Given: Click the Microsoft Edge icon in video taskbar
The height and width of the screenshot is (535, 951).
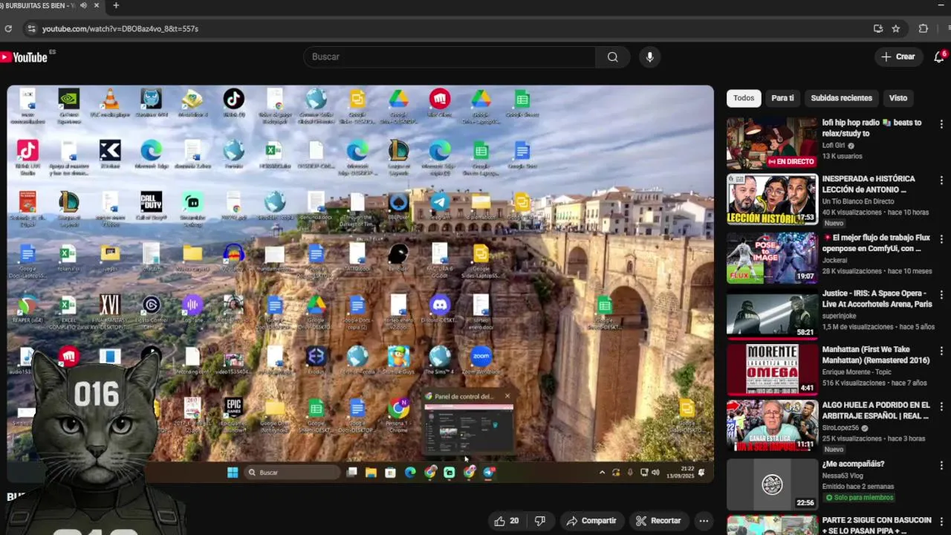Looking at the screenshot, I should point(410,473).
